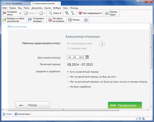Click the document export icon next to Печать
The width and height of the screenshot is (154, 122).
coord(86,20)
